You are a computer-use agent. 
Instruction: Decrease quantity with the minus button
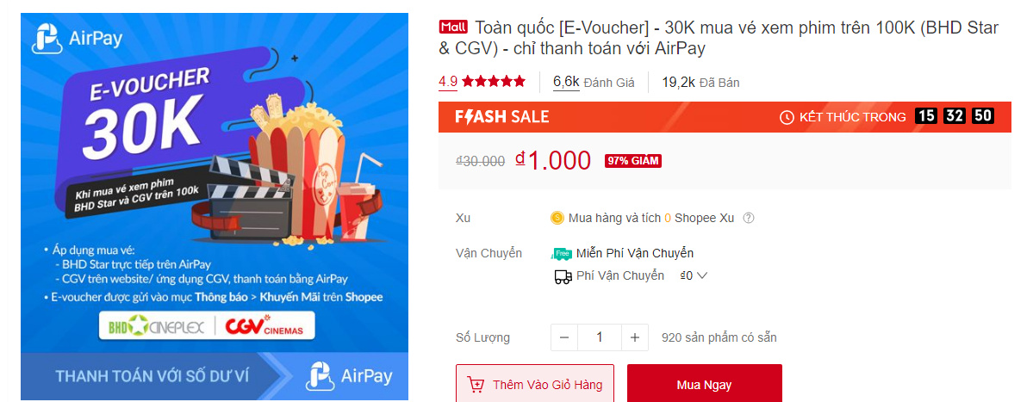point(564,337)
